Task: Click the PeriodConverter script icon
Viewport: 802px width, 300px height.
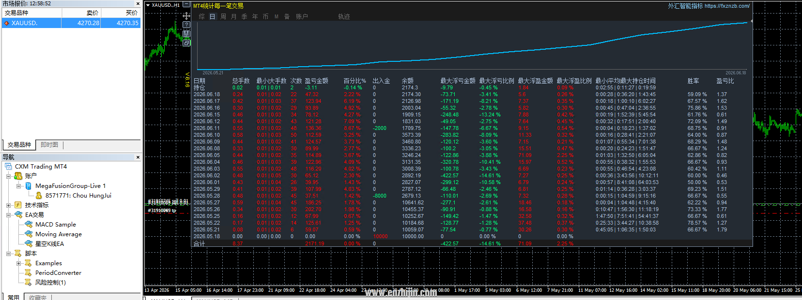Action: (29, 272)
